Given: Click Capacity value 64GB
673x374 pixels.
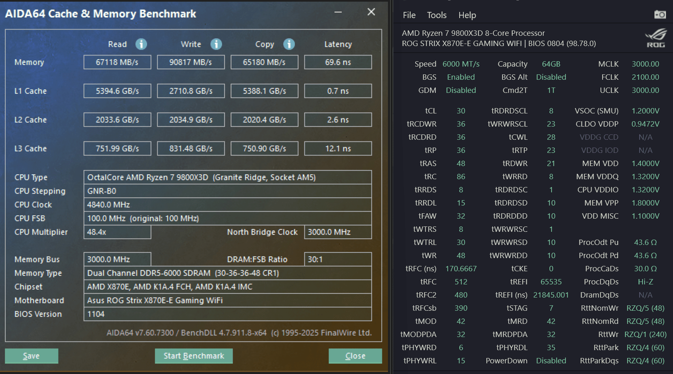Looking at the screenshot, I should [x=551, y=64].
